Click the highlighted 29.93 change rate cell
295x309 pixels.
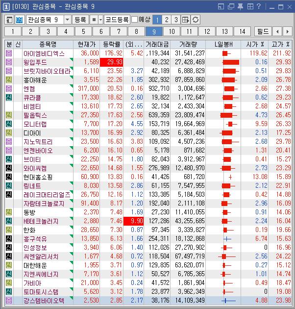[x=112, y=62]
